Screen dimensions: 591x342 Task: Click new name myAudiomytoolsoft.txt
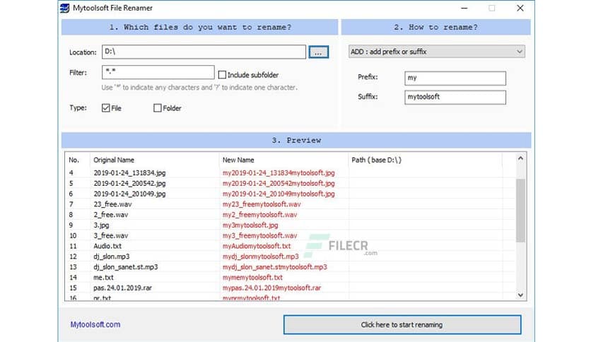coord(257,246)
